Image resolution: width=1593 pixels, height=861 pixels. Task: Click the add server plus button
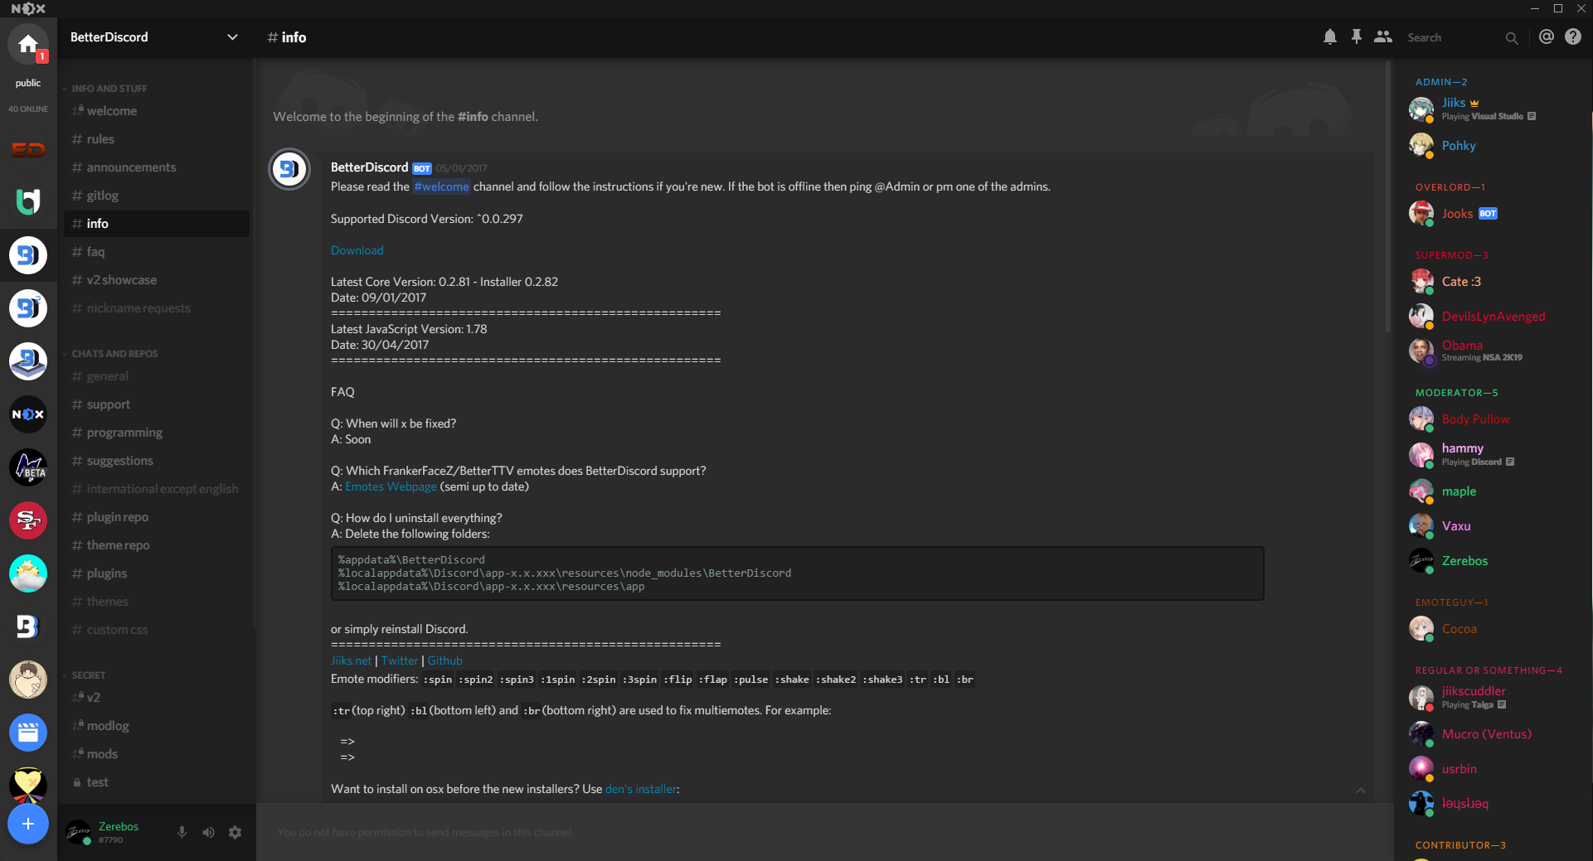click(28, 824)
